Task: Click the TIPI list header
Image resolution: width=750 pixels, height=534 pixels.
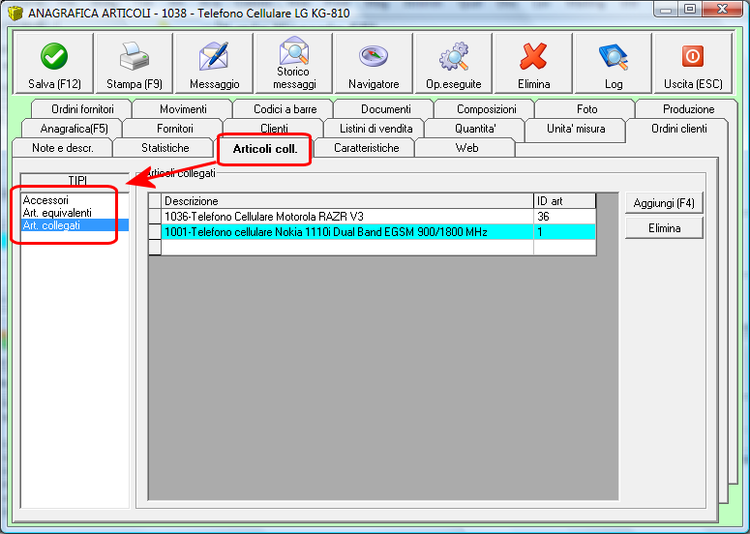Action: pyautogui.click(x=75, y=180)
